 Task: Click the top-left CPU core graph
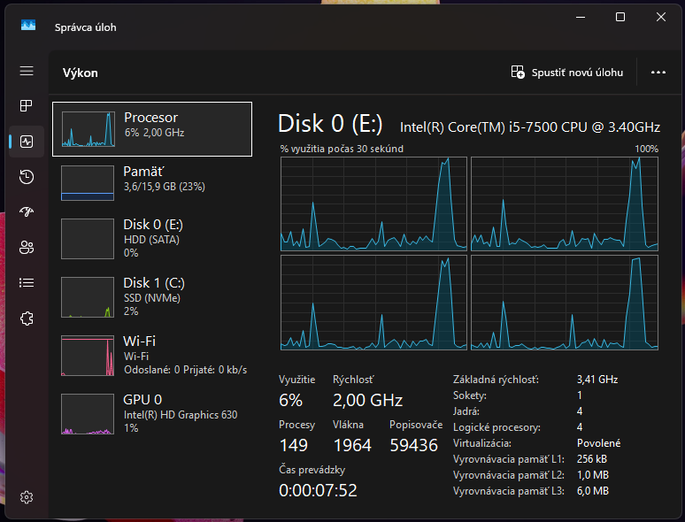point(373,203)
